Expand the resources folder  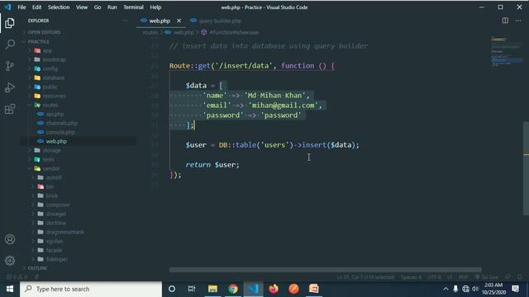54,96
